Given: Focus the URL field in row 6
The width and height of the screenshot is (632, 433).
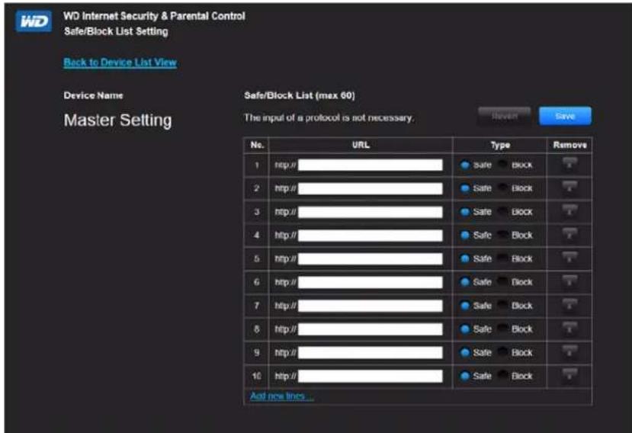Looking at the screenshot, I should tap(370, 282).
